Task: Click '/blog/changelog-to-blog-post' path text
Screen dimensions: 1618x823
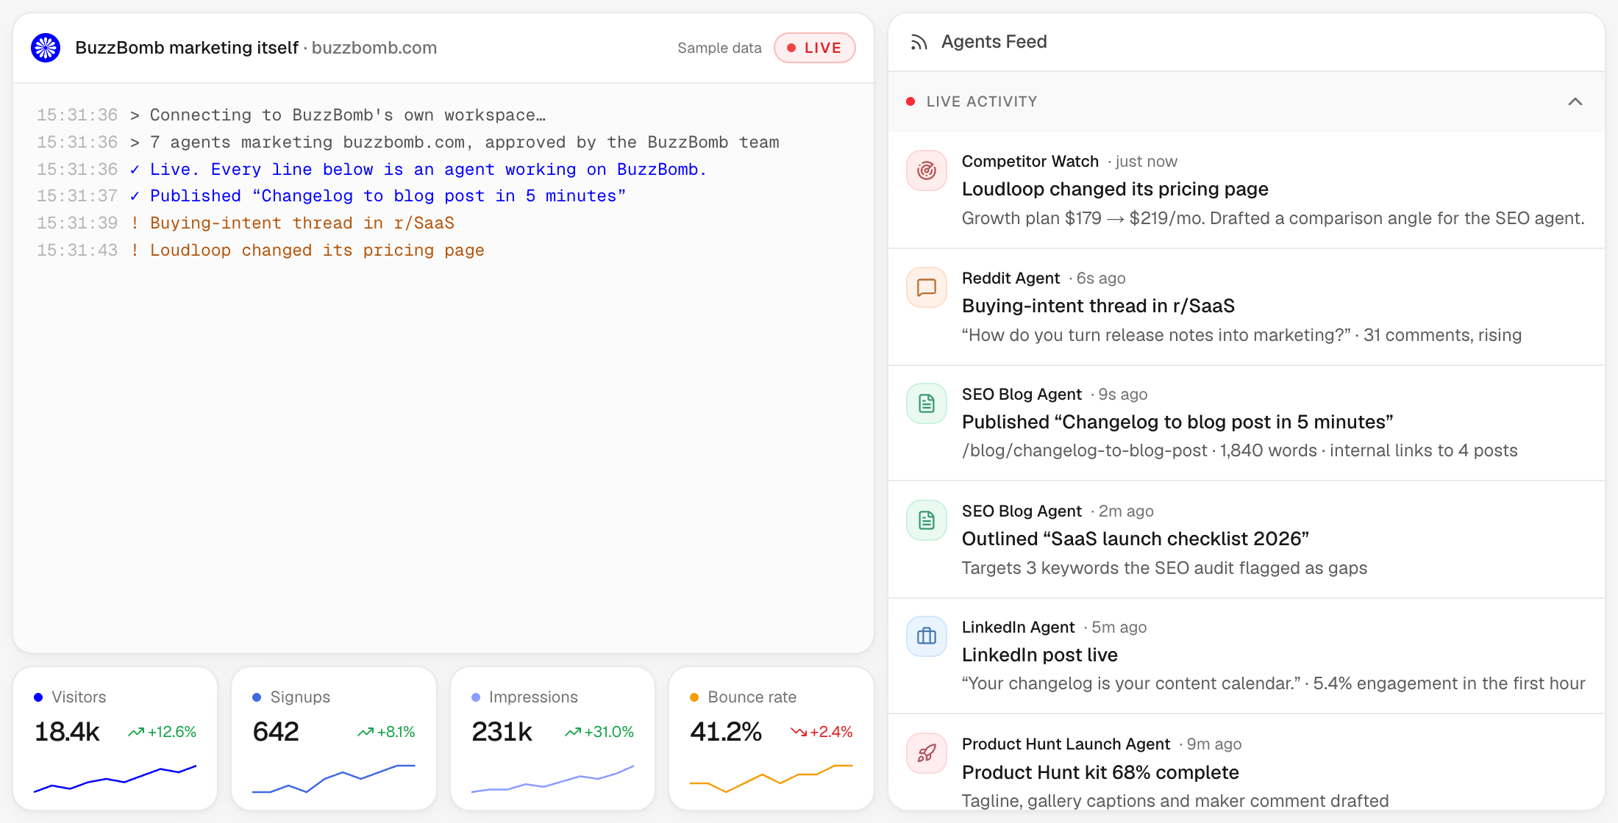Action: (1085, 450)
